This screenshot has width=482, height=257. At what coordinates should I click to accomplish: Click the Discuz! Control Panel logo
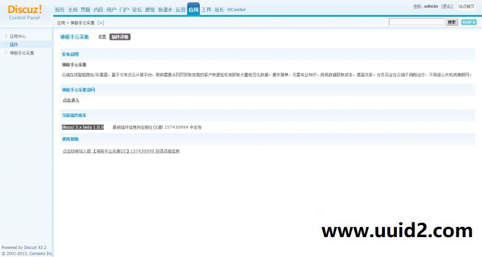coord(25,11)
